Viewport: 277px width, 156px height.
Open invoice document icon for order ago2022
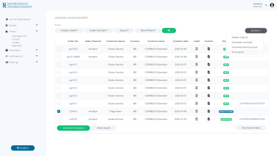(x=208, y=49)
